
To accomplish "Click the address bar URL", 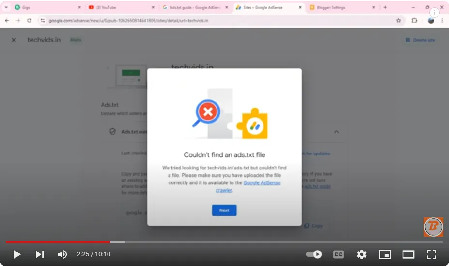I will (128, 21).
